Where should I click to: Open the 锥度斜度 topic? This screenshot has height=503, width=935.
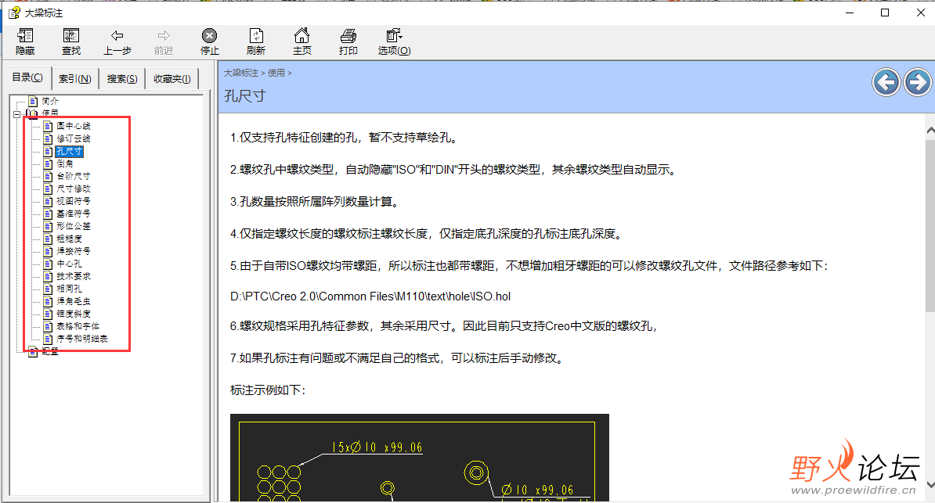pyautogui.click(x=74, y=314)
